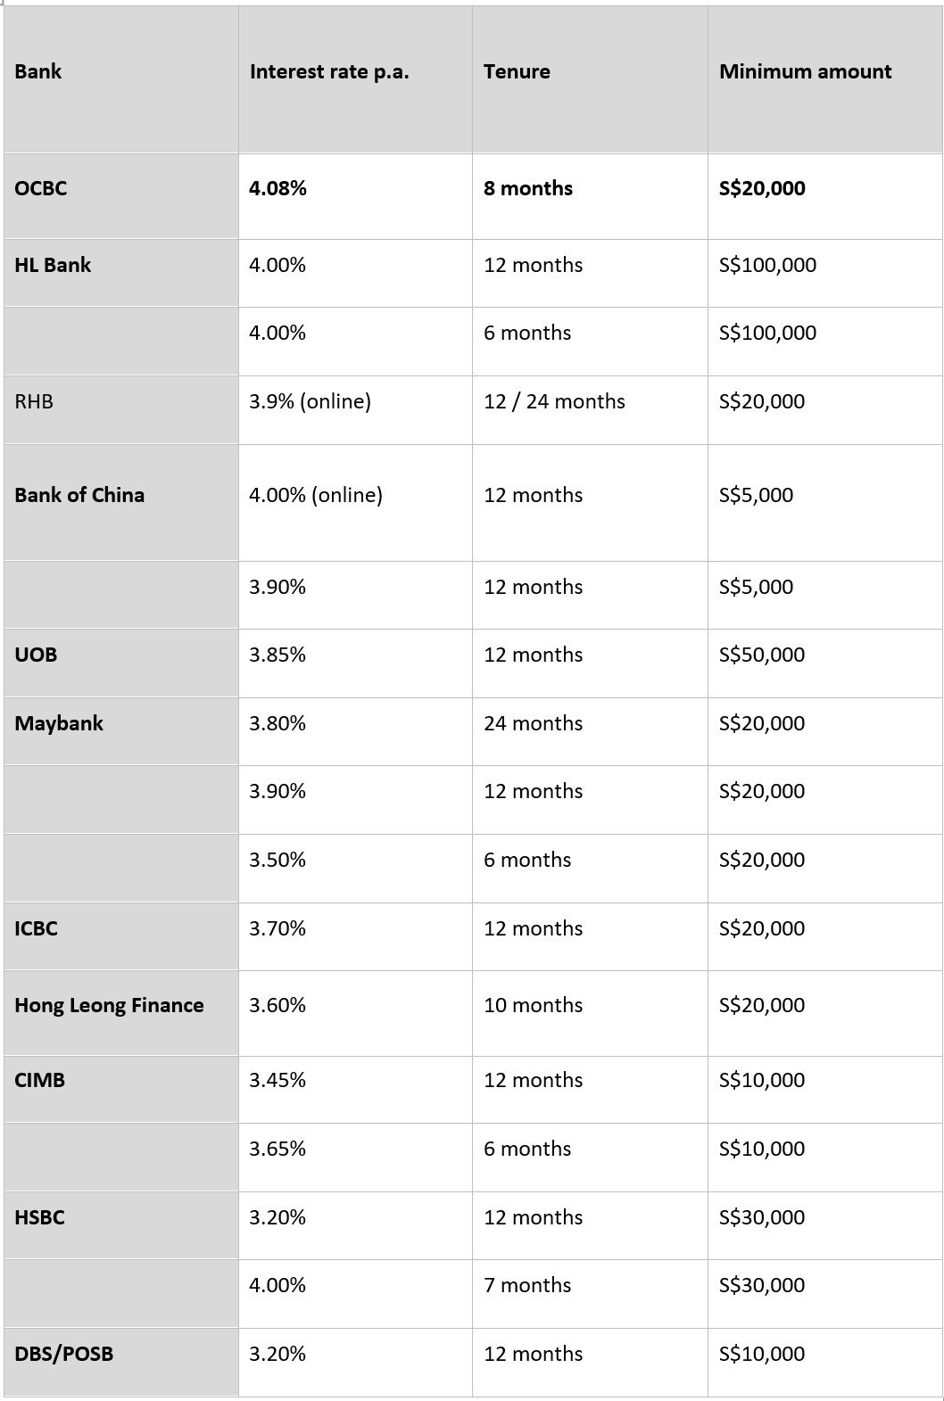The height and width of the screenshot is (1401, 944).
Task: Click the Hong Leong Finance cell
Action: pos(120,1013)
